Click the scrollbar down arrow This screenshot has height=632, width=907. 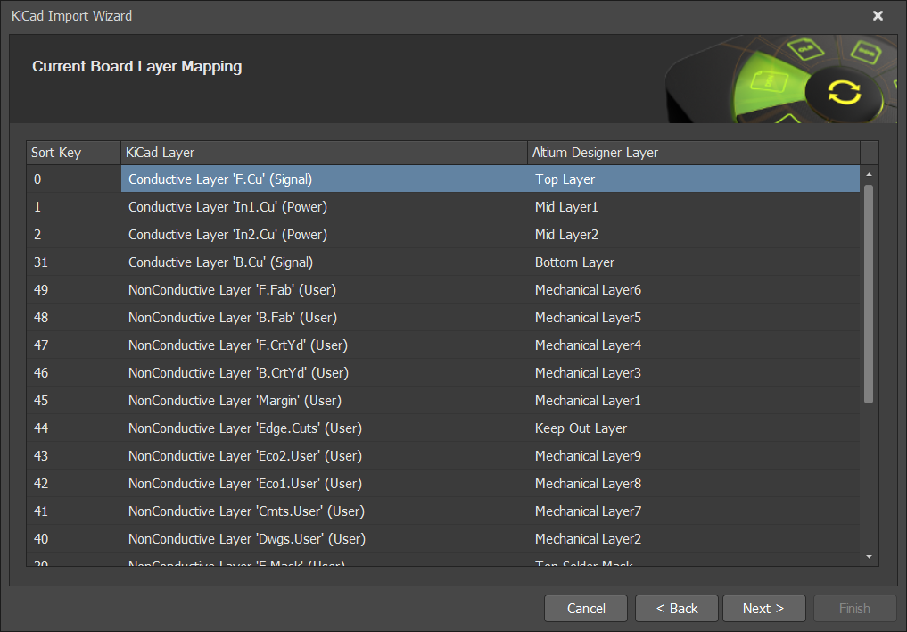(x=868, y=557)
